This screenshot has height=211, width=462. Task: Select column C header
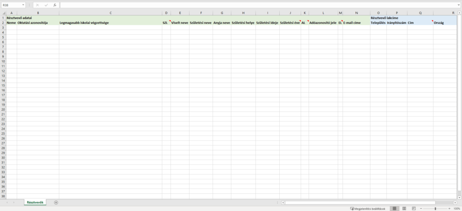(x=111, y=13)
